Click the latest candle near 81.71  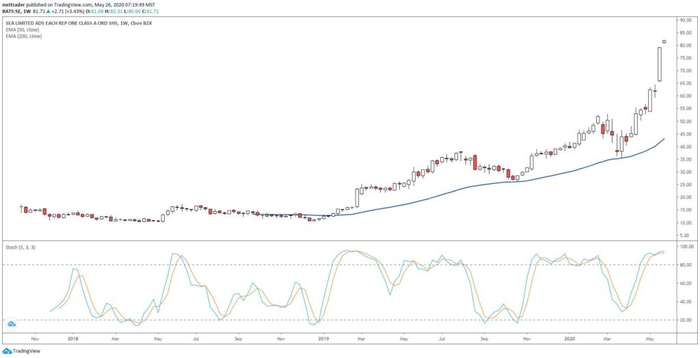pos(664,42)
